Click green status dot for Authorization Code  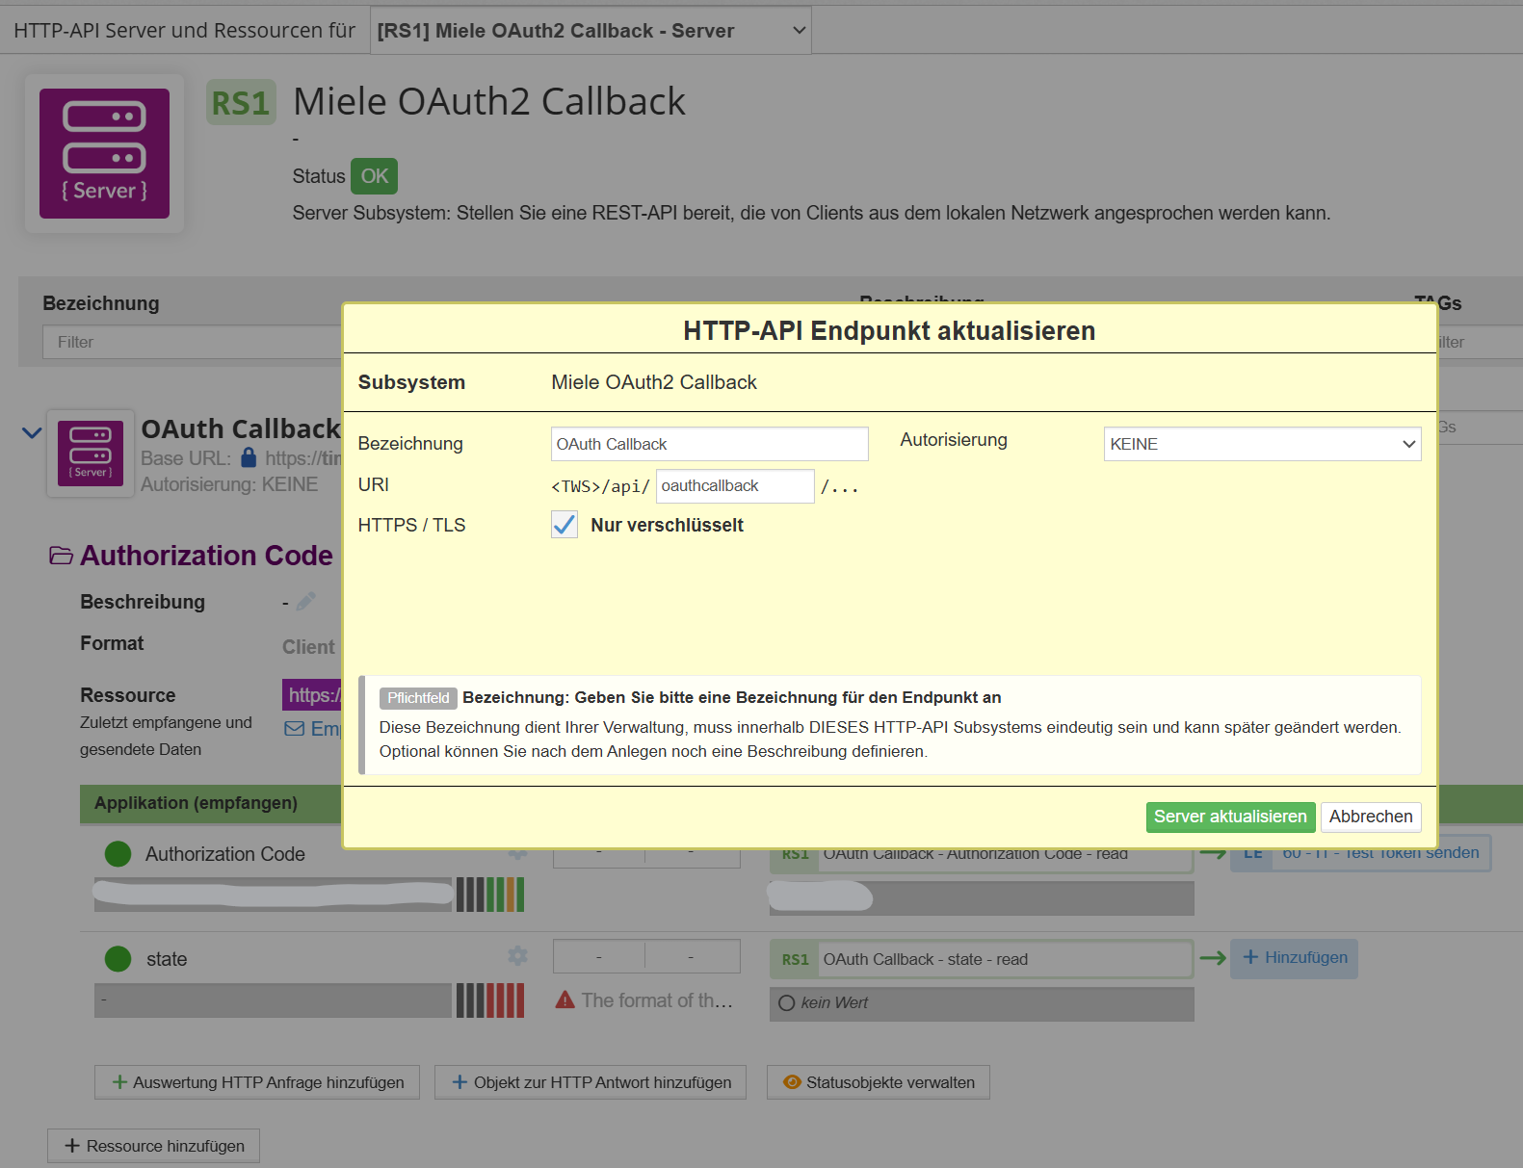tap(118, 854)
